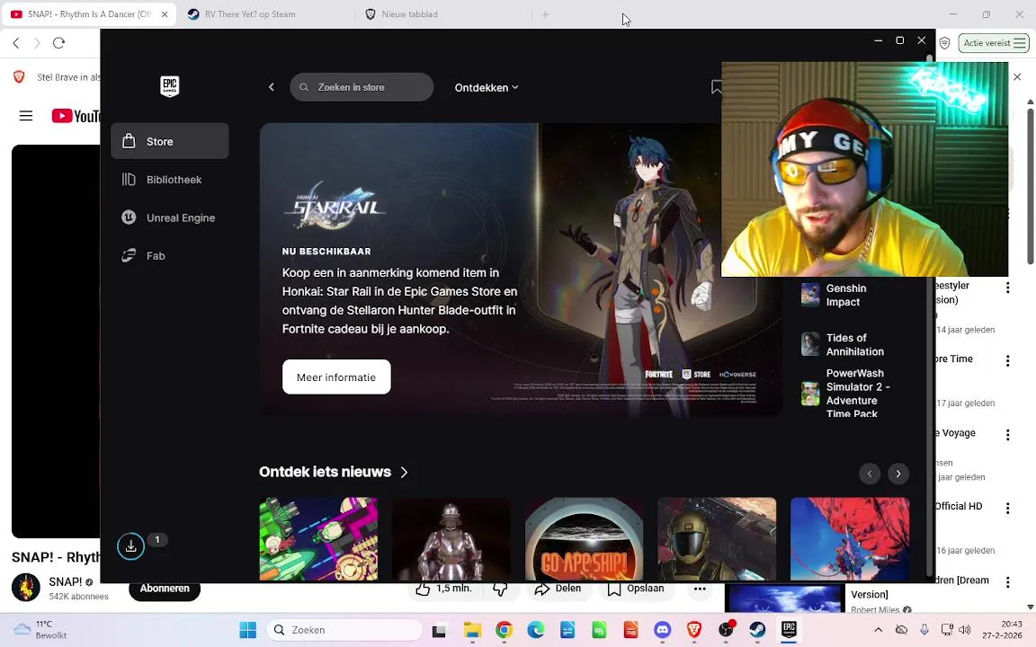Screen dimensions: 1036x647
Task: Open the helmeted soldier game thumbnail
Action: click(x=717, y=539)
